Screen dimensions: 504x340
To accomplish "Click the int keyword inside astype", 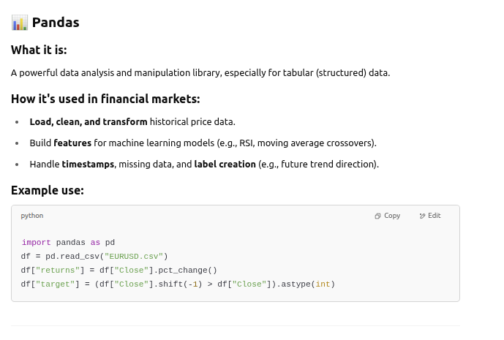I will click(x=323, y=284).
